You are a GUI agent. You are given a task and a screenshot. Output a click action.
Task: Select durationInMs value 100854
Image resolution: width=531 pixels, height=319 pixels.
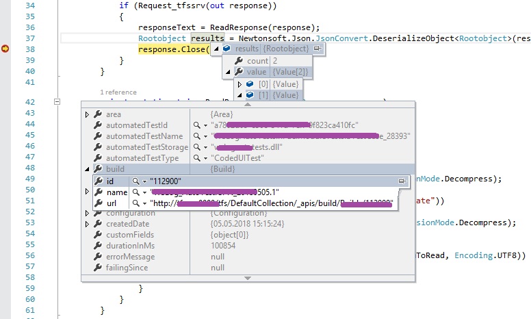(x=223, y=246)
